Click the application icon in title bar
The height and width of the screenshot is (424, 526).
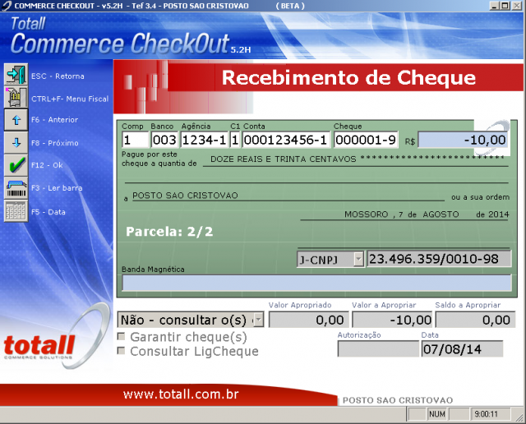[x=7, y=6]
